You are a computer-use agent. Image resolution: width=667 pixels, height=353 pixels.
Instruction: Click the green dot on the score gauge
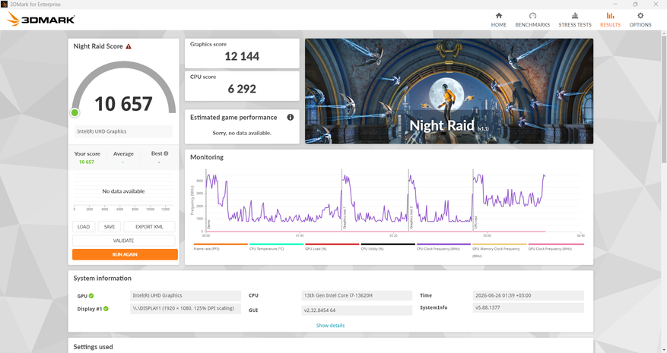coord(75,112)
